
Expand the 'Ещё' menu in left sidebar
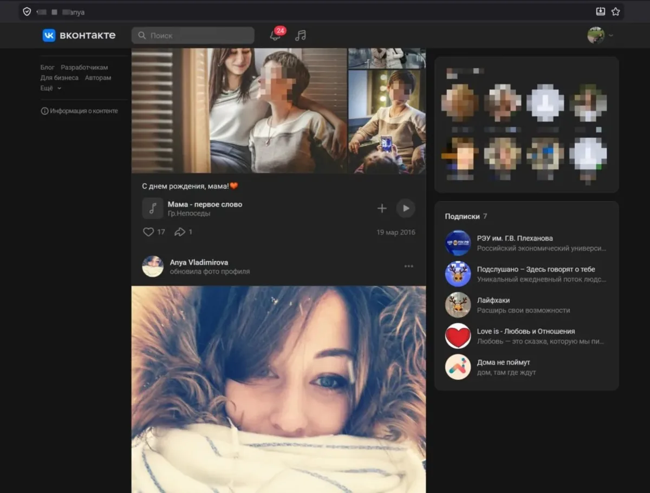tap(51, 88)
